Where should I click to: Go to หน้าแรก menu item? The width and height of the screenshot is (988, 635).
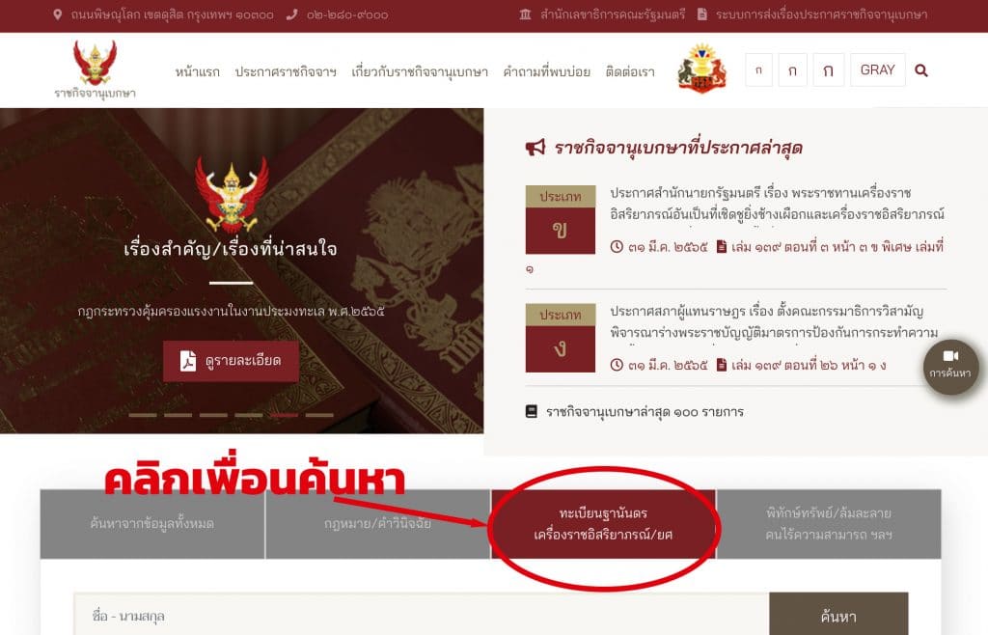(197, 71)
